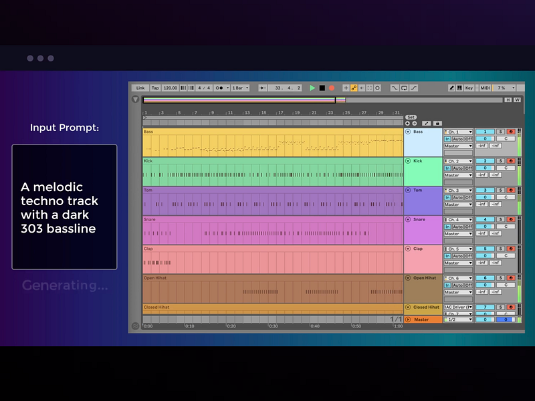Click the black Stop button
Viewport: 535px width, 401px height.
[322, 88]
